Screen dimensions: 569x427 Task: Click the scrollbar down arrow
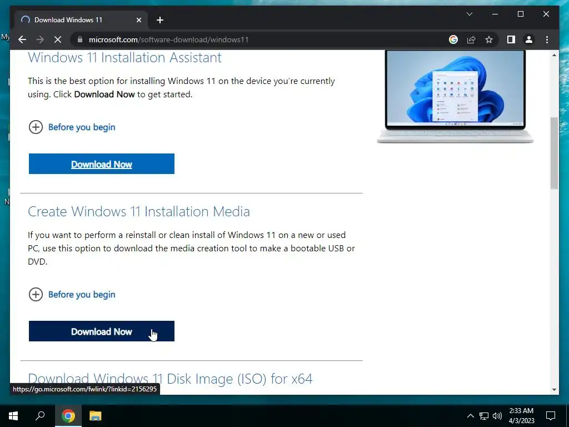(554, 390)
